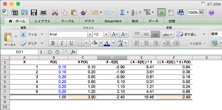The height and width of the screenshot is (110, 222).
Task: Toggle Italic formatting
Action: coord(62,43)
